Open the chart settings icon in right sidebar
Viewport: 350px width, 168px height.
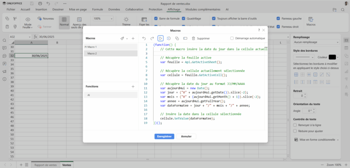point(346,71)
